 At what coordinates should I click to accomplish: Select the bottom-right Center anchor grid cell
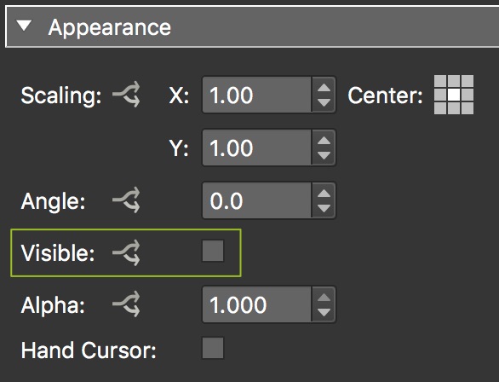click(467, 108)
